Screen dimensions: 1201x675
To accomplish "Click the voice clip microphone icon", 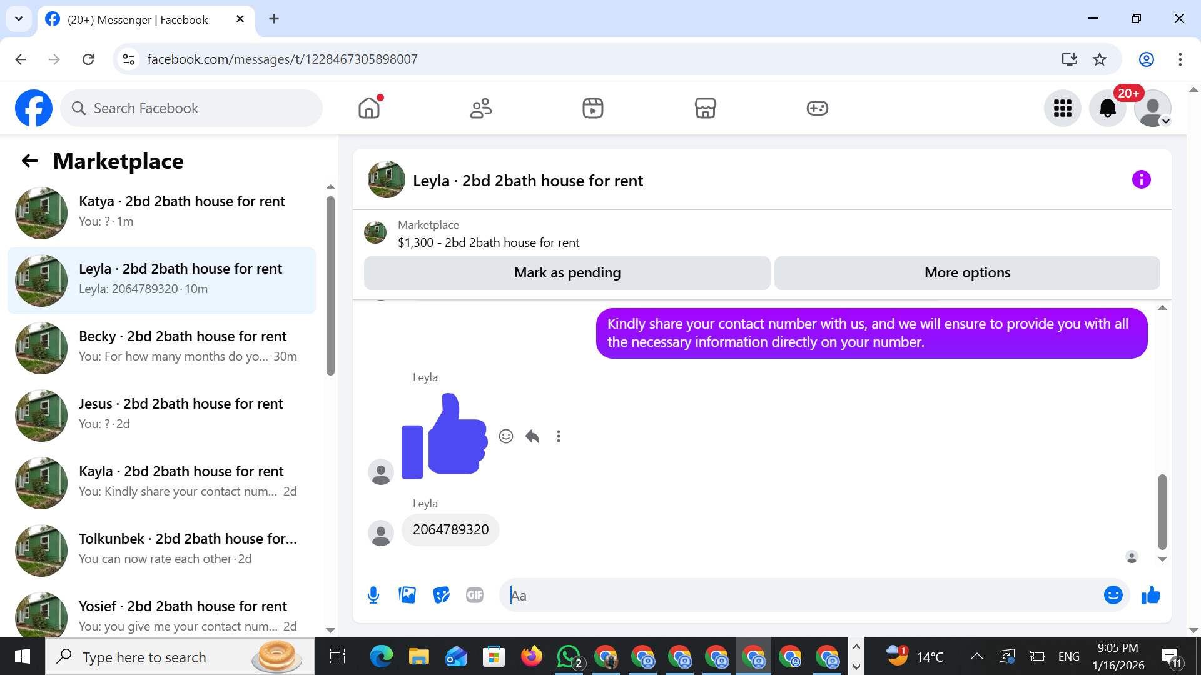I will (x=373, y=595).
